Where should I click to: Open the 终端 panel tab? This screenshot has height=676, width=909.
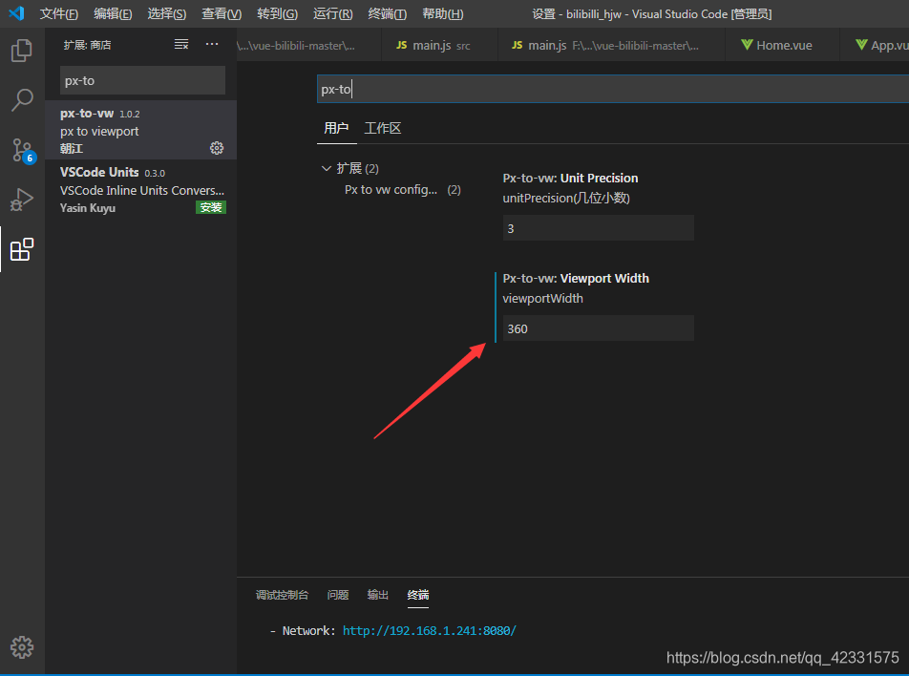pos(418,595)
